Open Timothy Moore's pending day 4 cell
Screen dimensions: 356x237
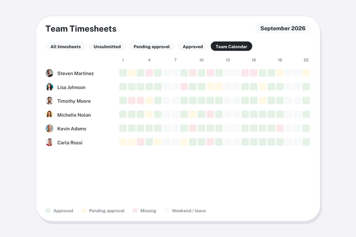149,101
